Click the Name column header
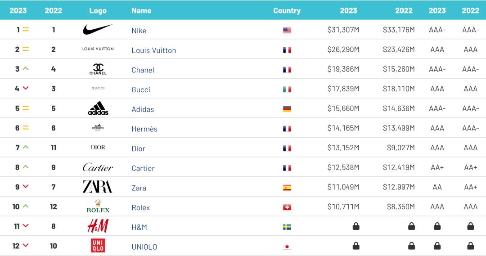Image resolution: width=486 pixels, height=256 pixels. (x=141, y=10)
